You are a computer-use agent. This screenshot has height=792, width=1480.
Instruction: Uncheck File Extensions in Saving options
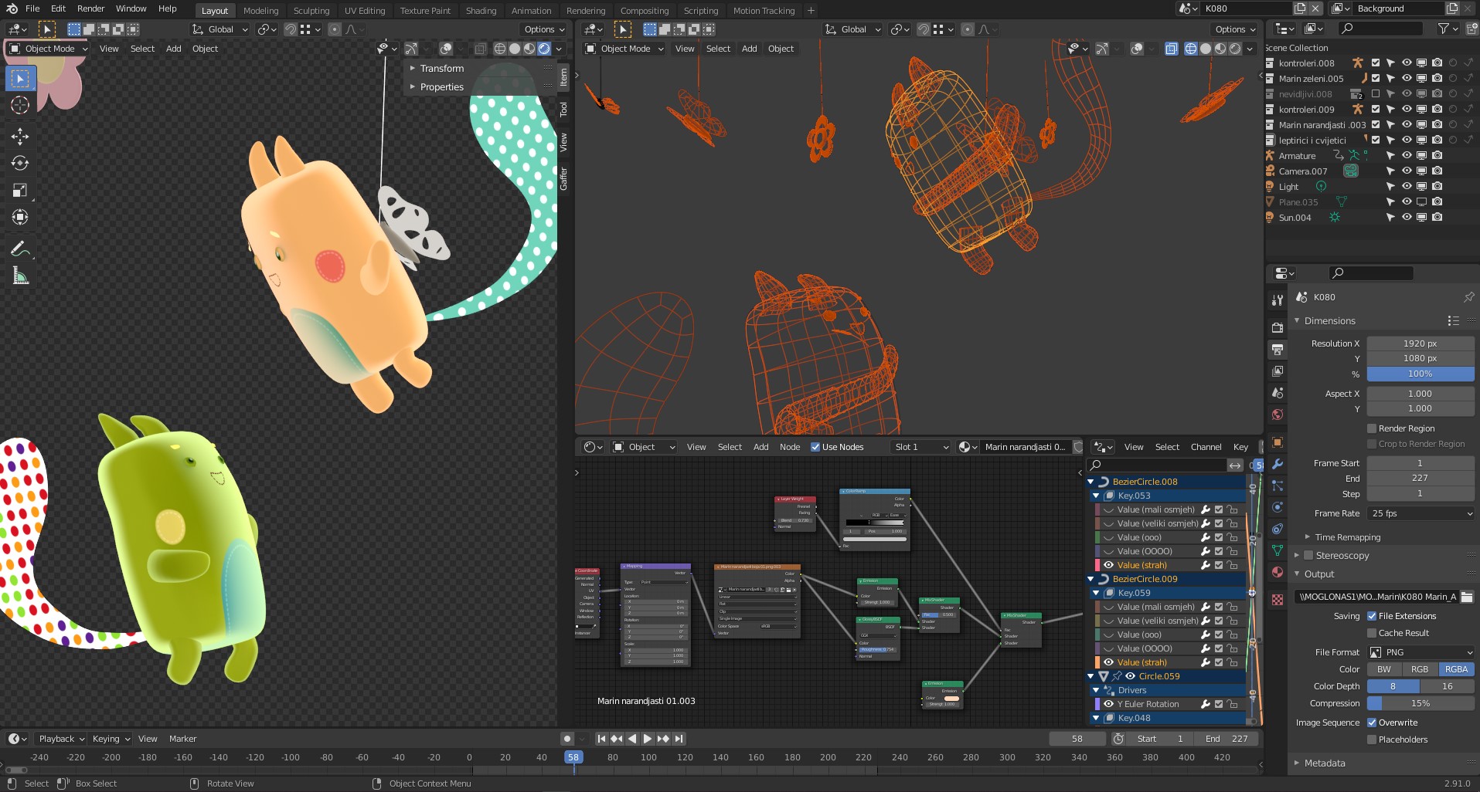1372,616
